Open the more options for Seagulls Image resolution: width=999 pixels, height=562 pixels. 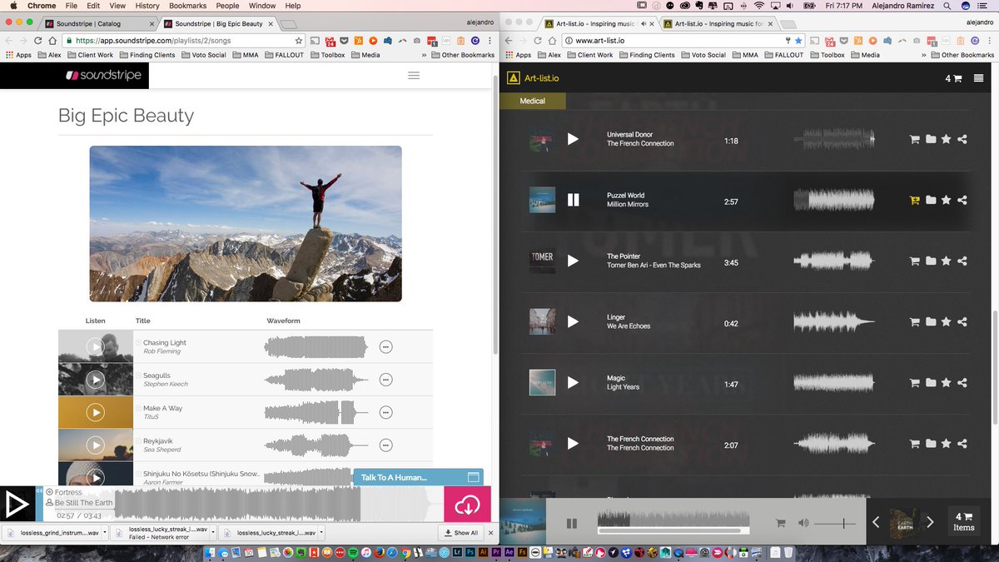coord(385,380)
